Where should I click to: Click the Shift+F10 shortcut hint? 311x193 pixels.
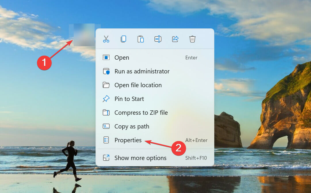coord(196,158)
